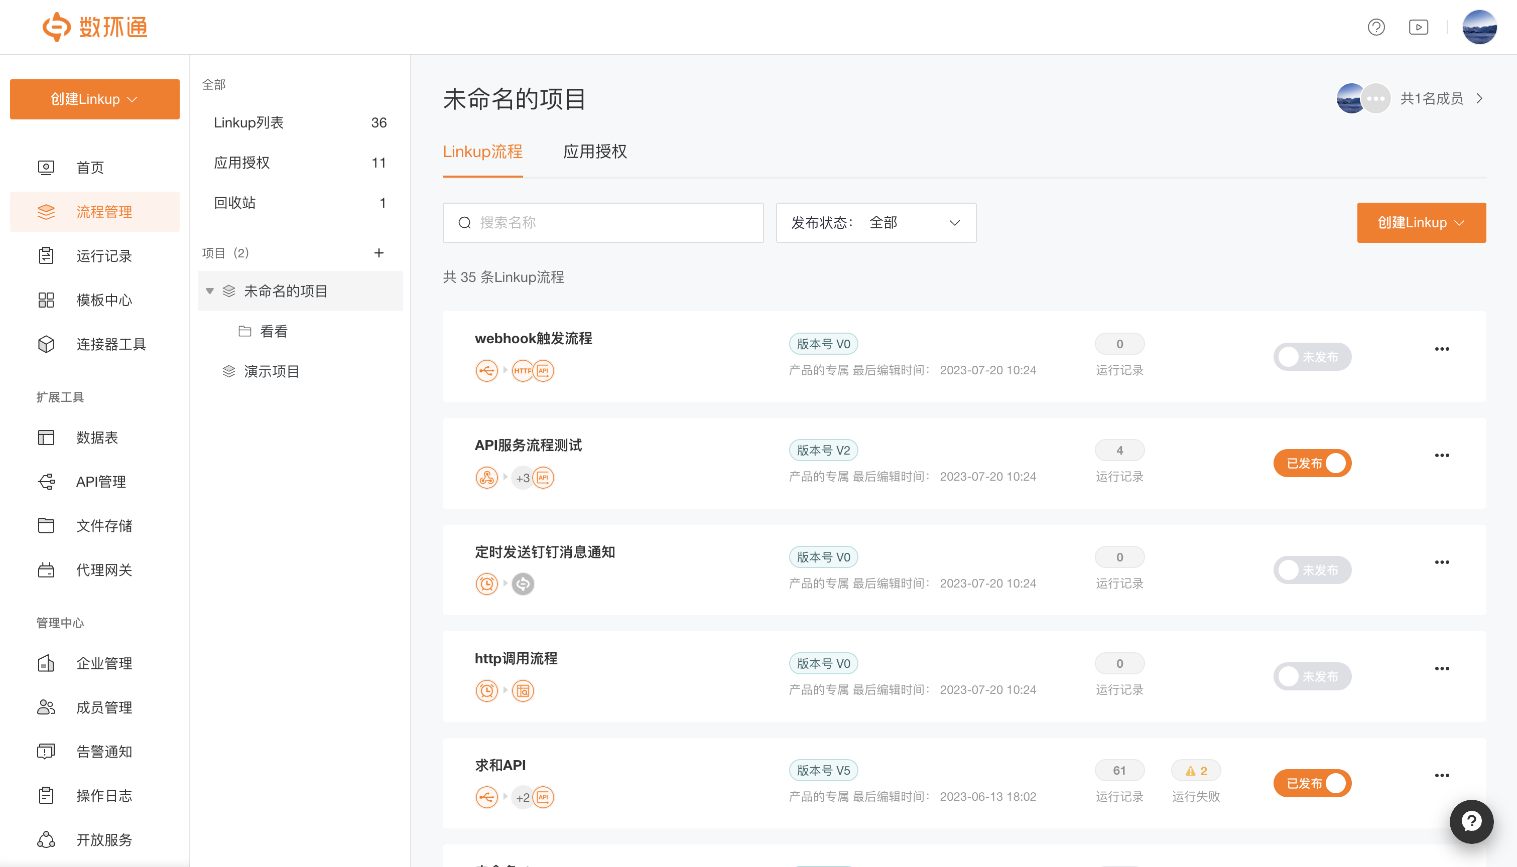Image resolution: width=1517 pixels, height=867 pixels.
Task: View 运行记录 count 4 for API服务流程测试
Action: 1119,450
